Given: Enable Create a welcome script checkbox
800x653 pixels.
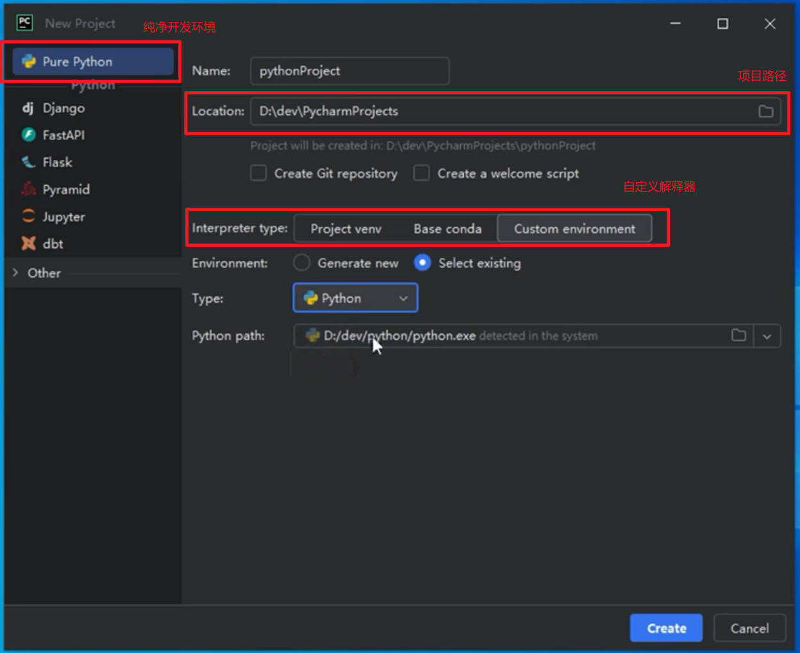Looking at the screenshot, I should coord(421,173).
